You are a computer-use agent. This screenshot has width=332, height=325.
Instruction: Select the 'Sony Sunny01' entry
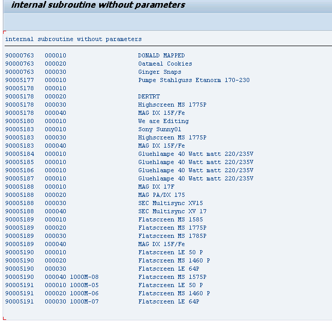[x=160, y=129]
